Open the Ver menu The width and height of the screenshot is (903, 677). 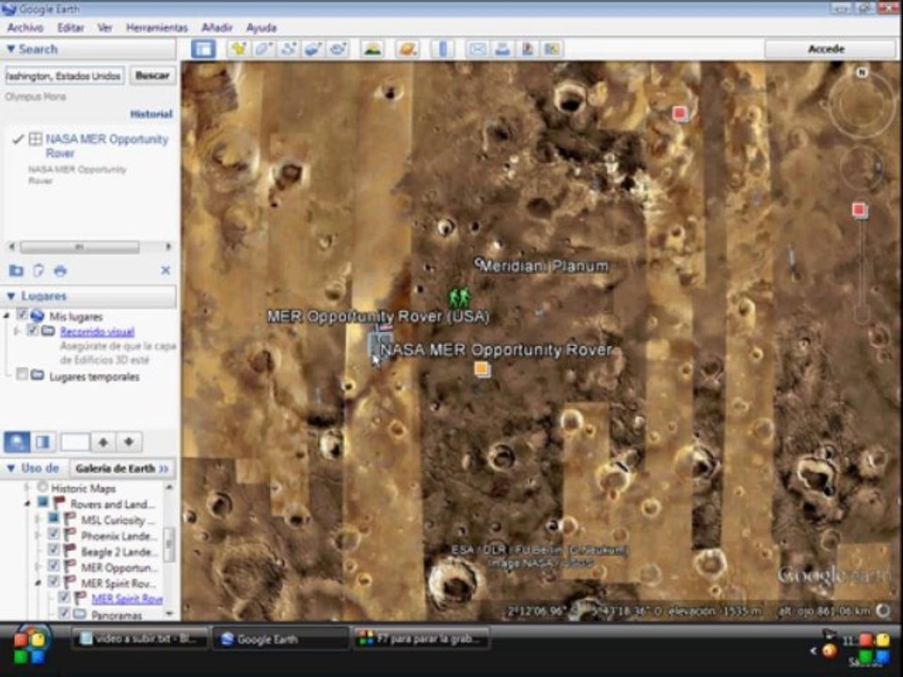pos(104,27)
